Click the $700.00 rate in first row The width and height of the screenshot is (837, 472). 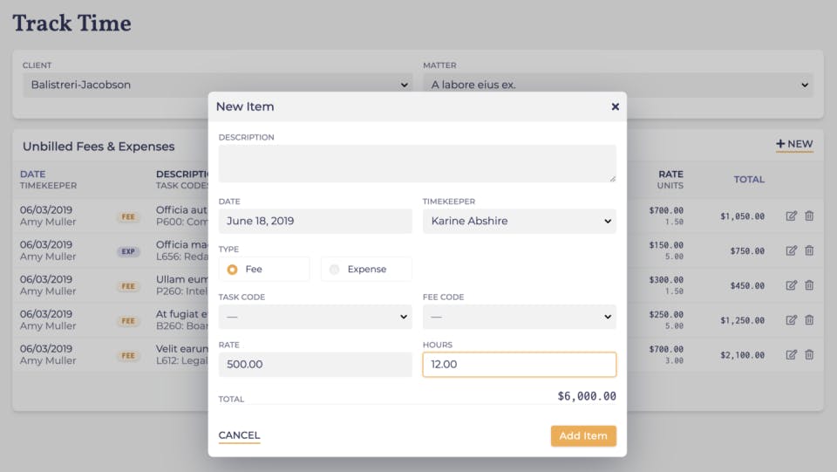click(666, 210)
